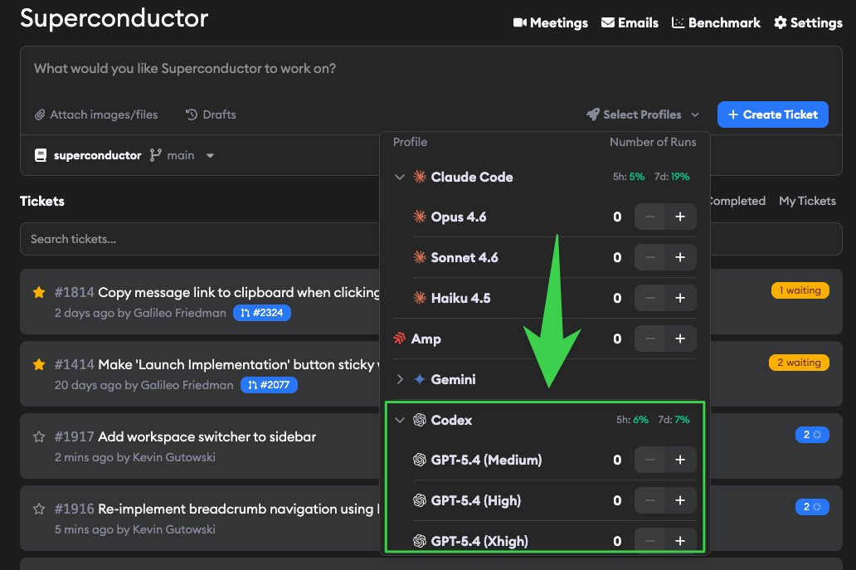The image size is (856, 570).
Task: Increase runs for Opus 4.6
Action: click(680, 217)
